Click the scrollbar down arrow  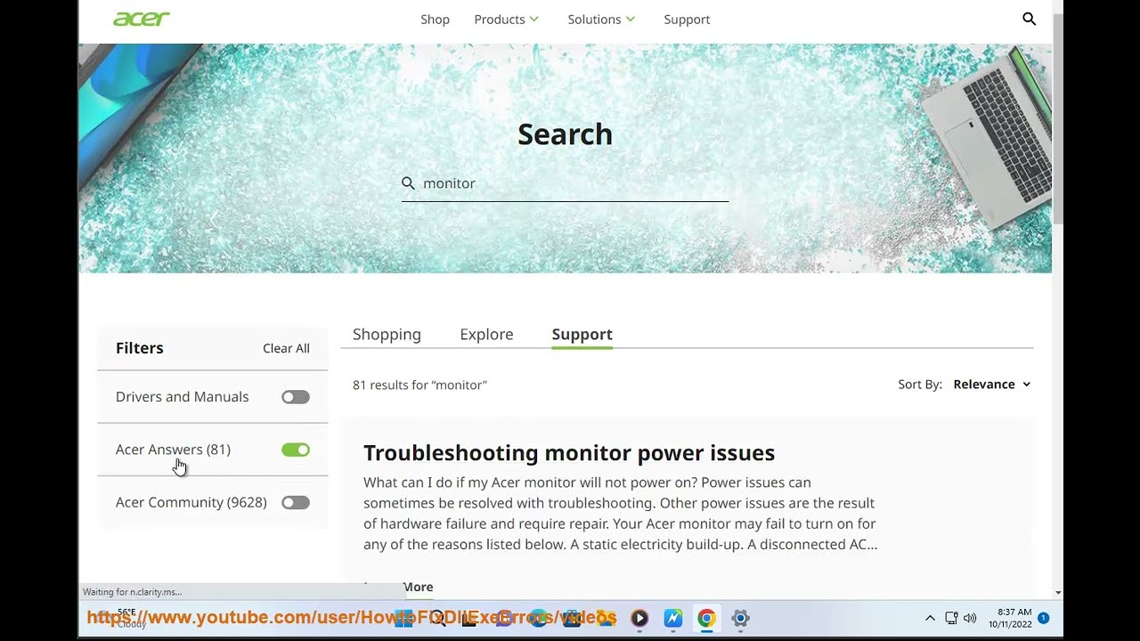(1057, 592)
